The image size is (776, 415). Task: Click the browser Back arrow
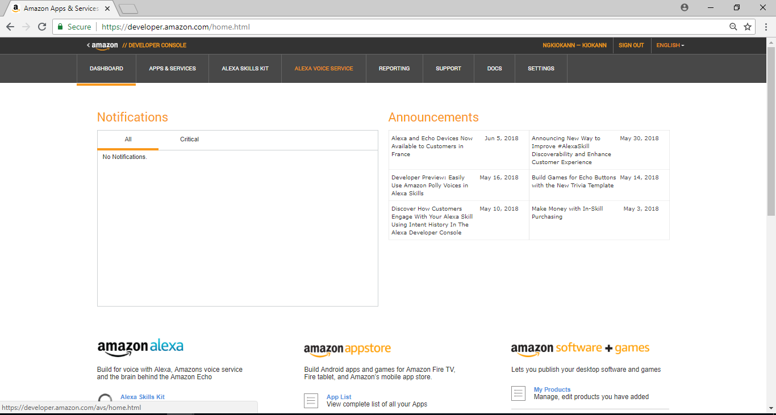[10, 27]
